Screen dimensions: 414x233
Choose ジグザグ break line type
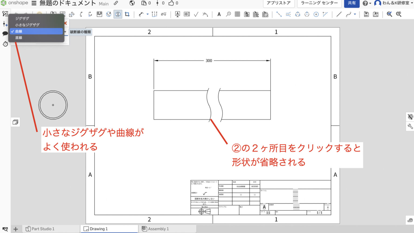click(36, 18)
